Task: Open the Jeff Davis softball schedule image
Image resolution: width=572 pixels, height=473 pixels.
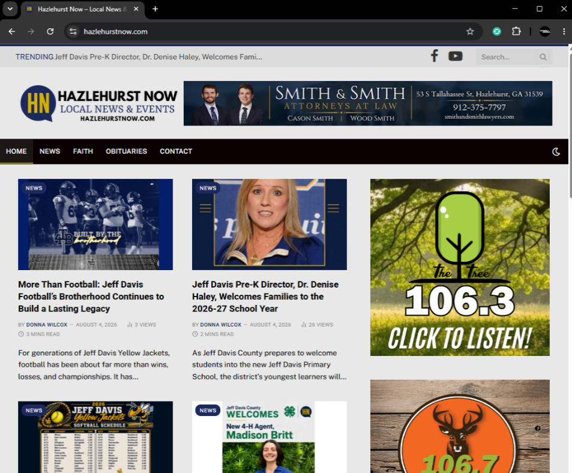Action: pos(95,437)
